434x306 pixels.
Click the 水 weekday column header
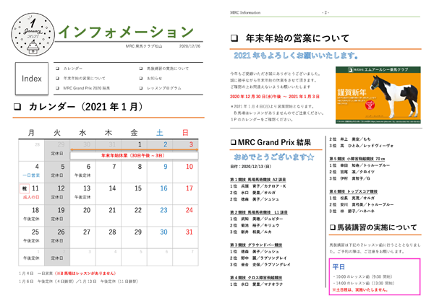coord(82,133)
